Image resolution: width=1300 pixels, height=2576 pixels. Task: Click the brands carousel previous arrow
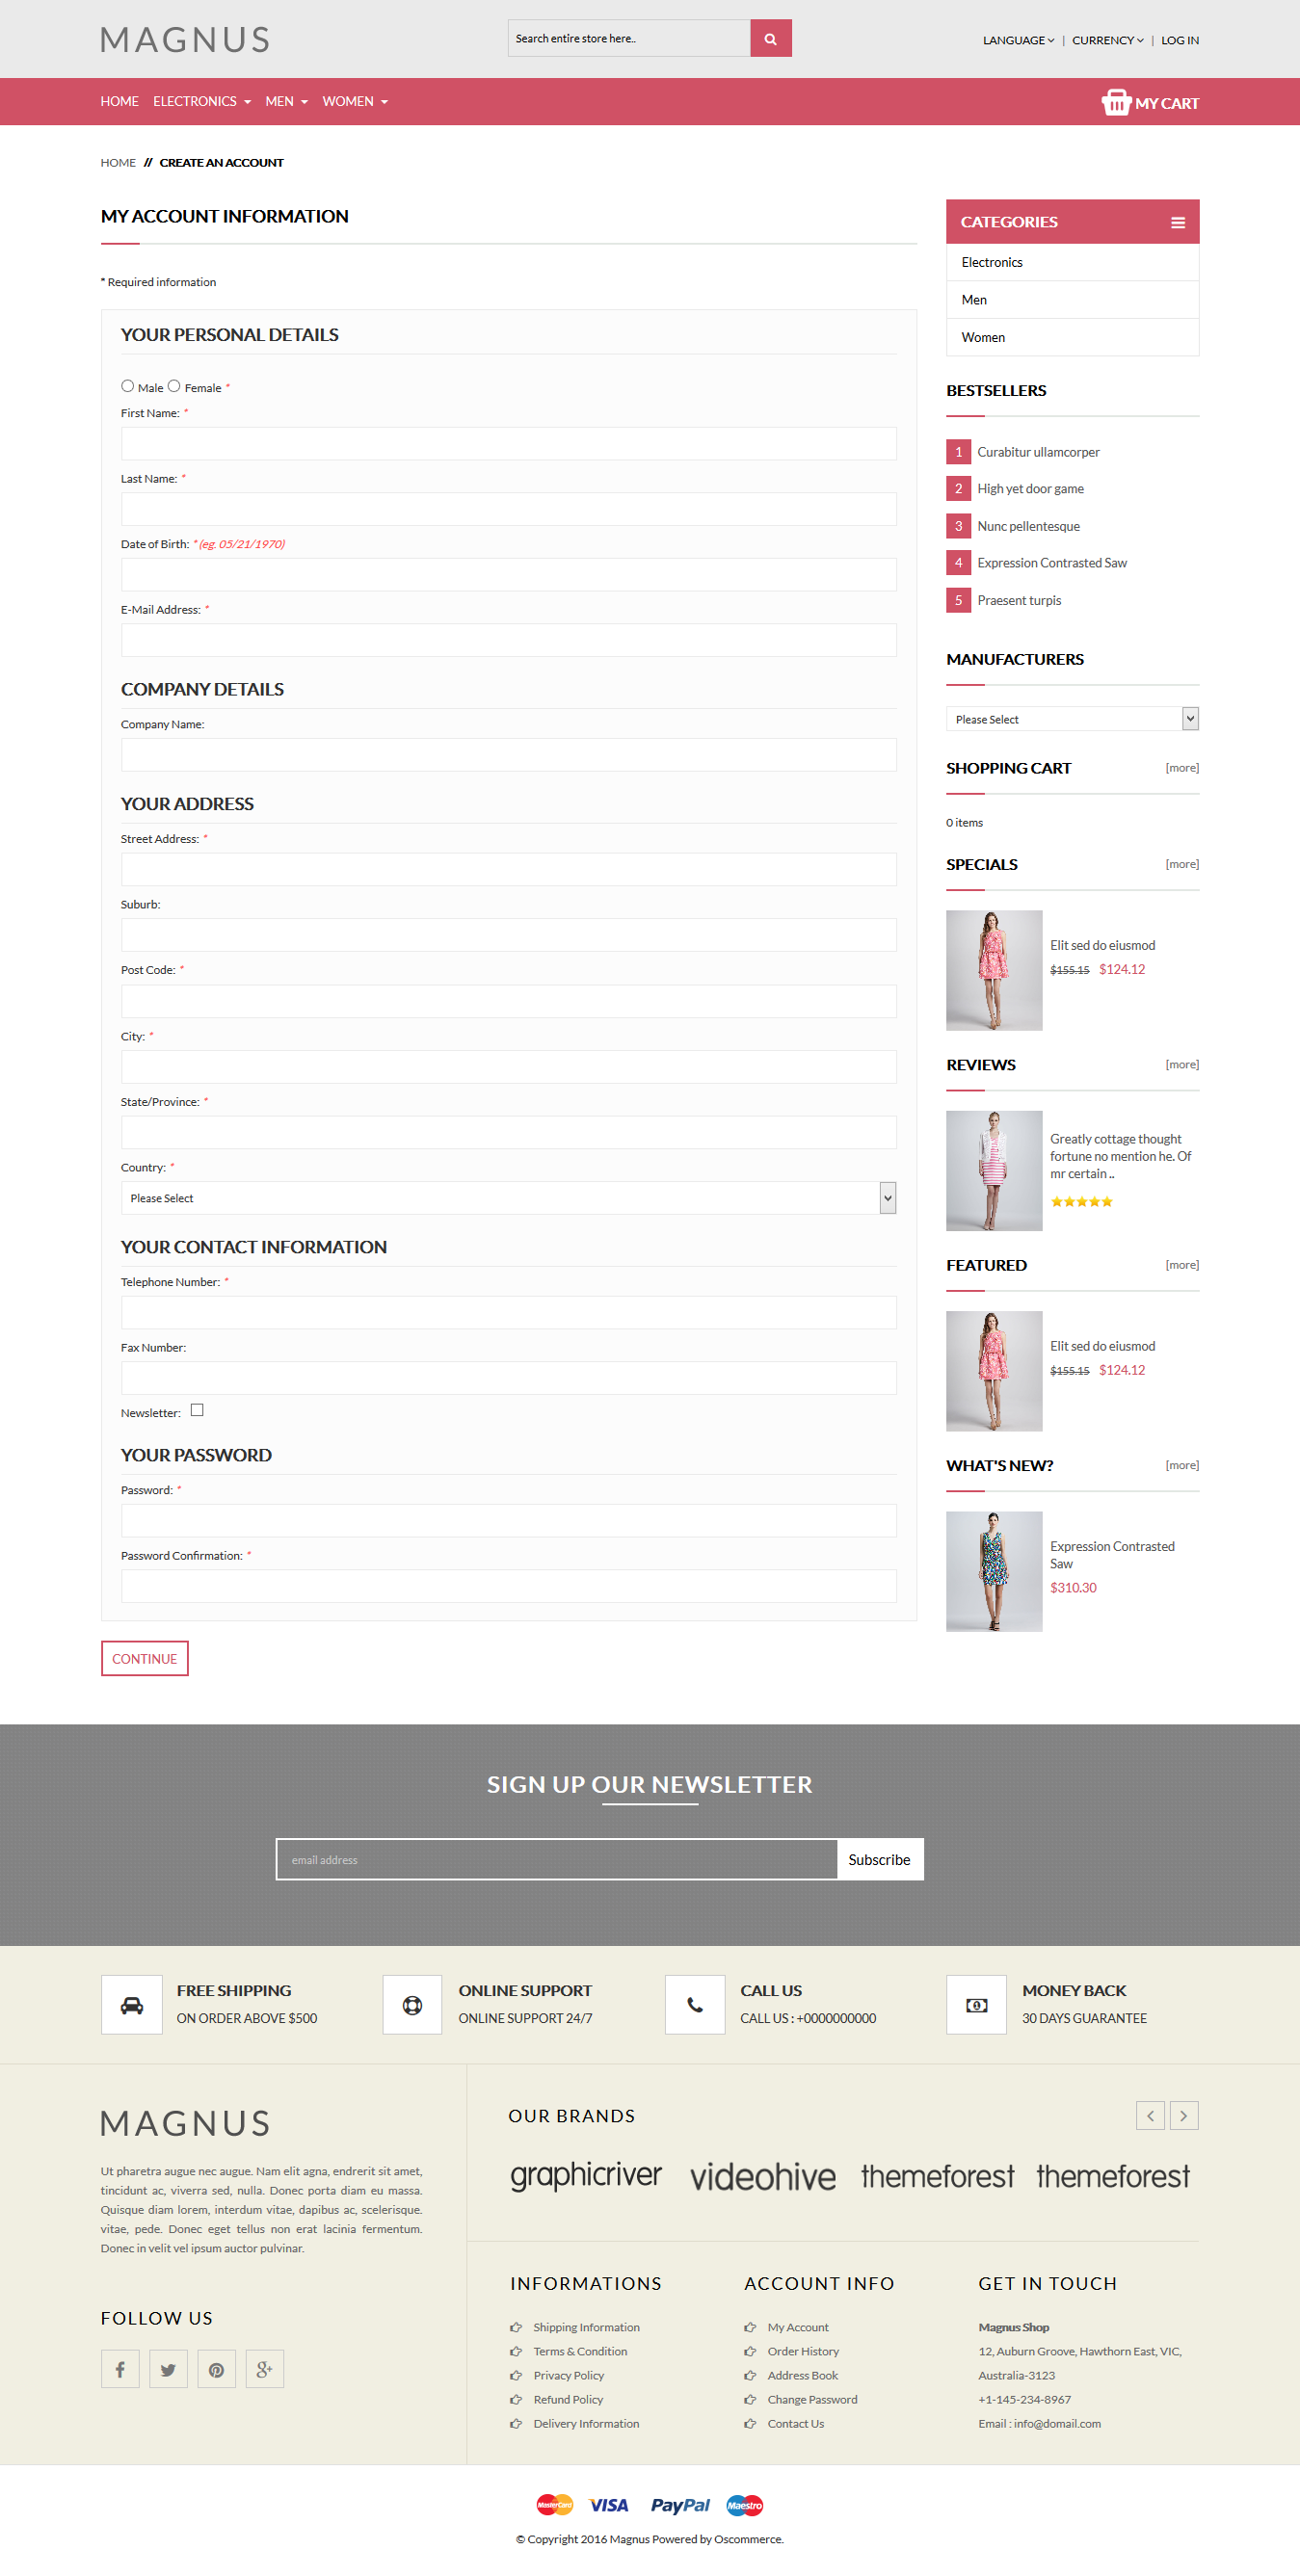coord(1150,2115)
